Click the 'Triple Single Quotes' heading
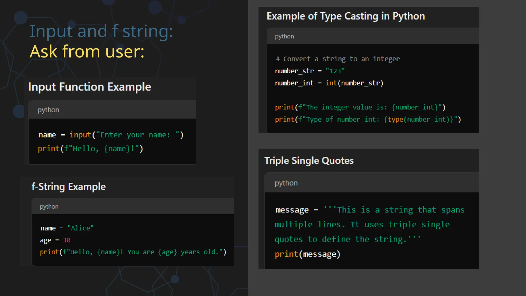 pyautogui.click(x=309, y=161)
